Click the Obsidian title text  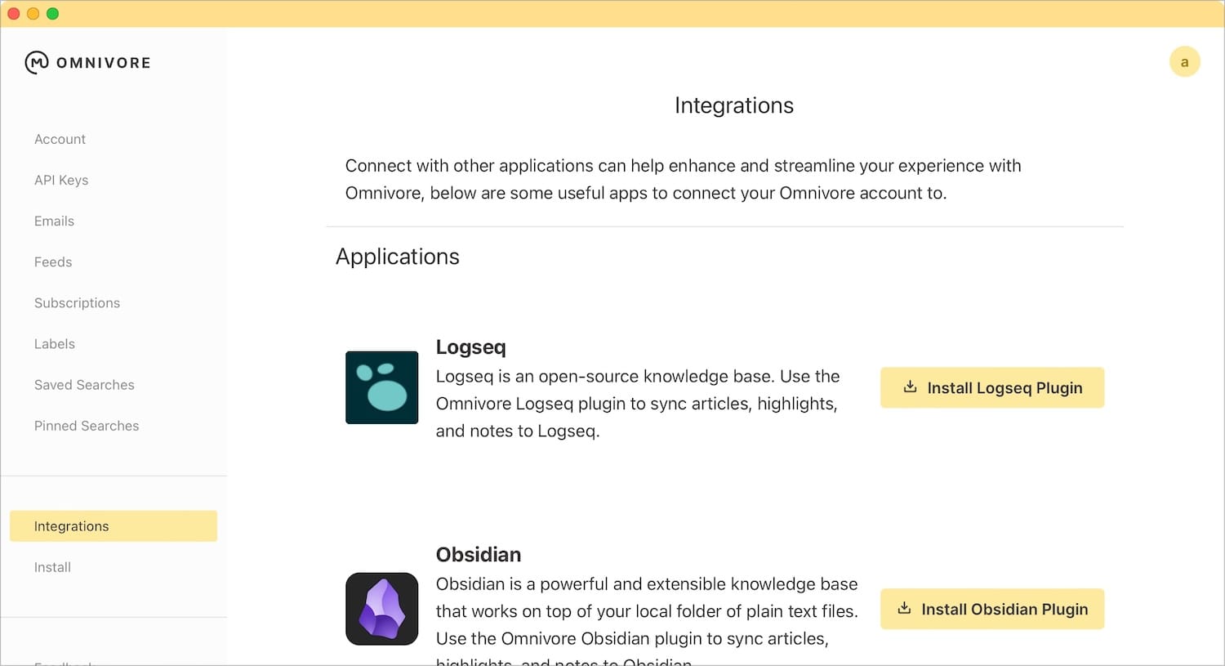[x=479, y=554]
